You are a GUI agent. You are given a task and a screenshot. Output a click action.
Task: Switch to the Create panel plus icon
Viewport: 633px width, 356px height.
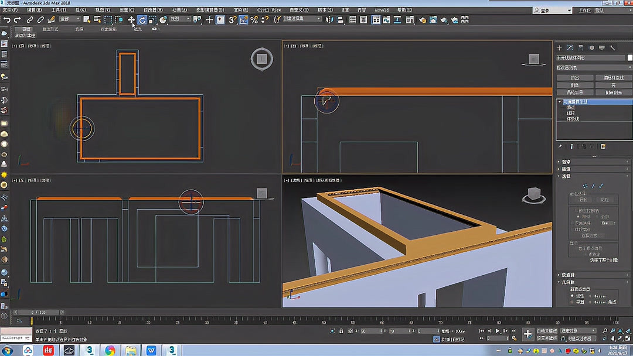point(559,47)
